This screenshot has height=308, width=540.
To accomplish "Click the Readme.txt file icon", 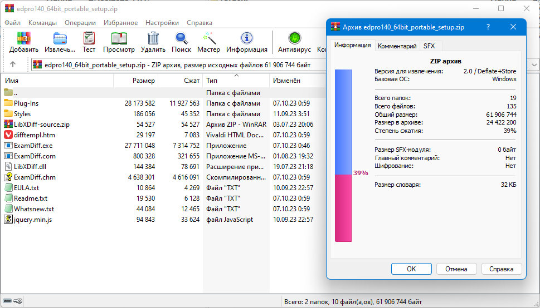I will [x=8, y=198].
